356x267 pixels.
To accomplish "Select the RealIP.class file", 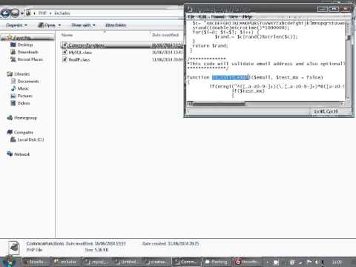I will [x=79, y=59].
